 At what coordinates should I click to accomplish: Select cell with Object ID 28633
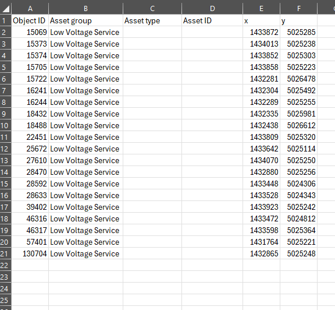click(x=30, y=195)
